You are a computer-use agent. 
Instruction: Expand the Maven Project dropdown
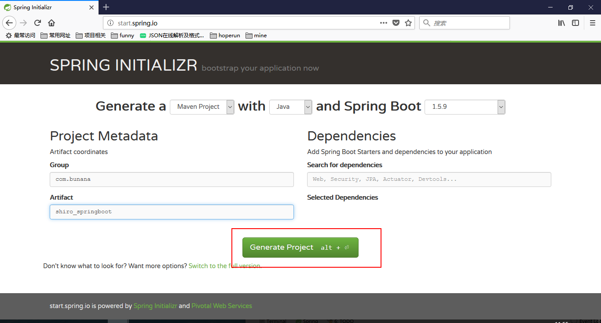coord(202,107)
